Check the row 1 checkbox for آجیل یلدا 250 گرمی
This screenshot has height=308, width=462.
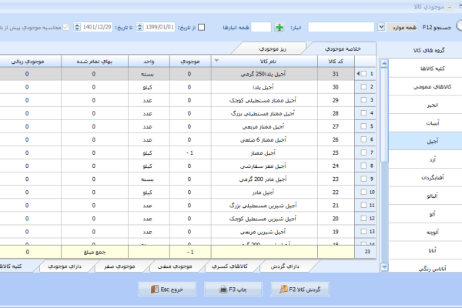pos(364,74)
